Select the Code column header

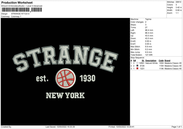[161, 61]
